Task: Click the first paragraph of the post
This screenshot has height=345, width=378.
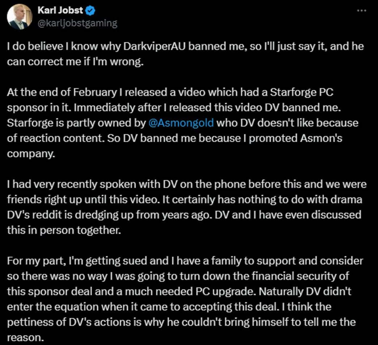Action: pos(181,54)
